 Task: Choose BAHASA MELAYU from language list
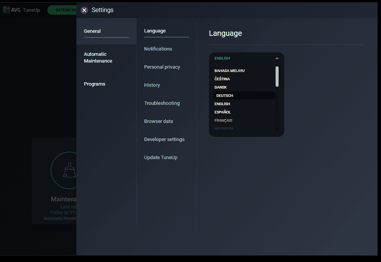click(x=229, y=71)
